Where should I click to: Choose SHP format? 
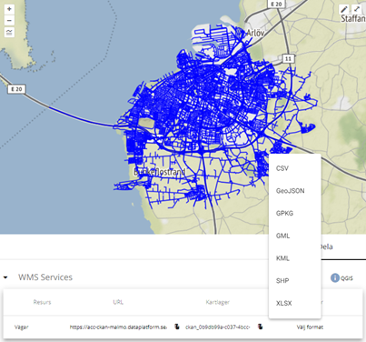click(x=294, y=280)
